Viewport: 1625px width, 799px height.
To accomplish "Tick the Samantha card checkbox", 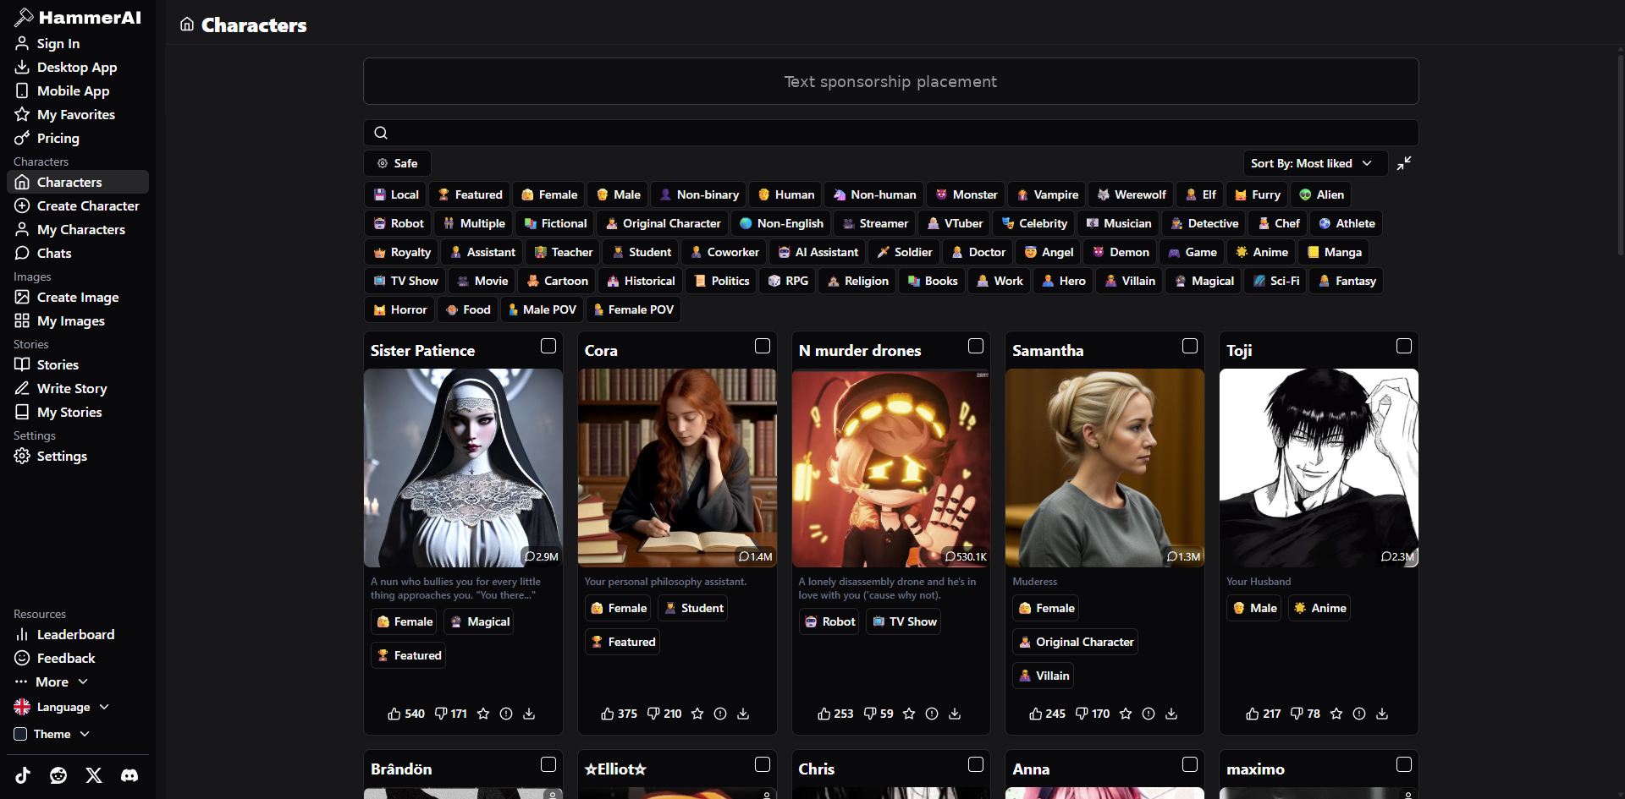I will (x=1190, y=346).
